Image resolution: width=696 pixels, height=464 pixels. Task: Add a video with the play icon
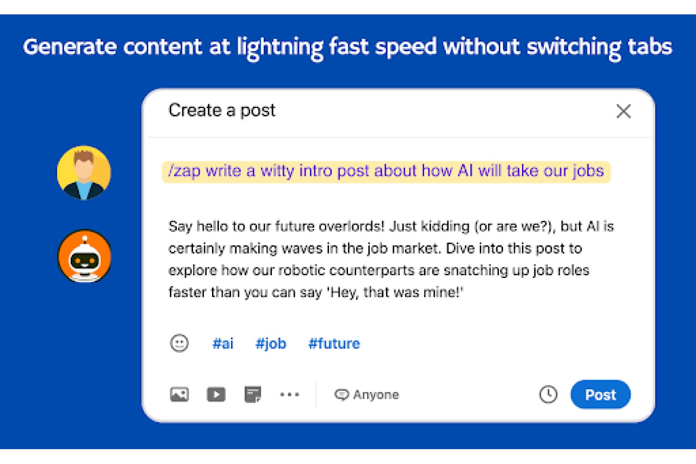(x=216, y=394)
